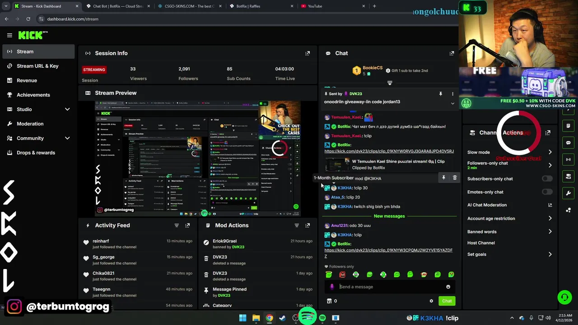This screenshot has height=325, width=578.
Task: Open the green support headset button
Action: point(564,297)
